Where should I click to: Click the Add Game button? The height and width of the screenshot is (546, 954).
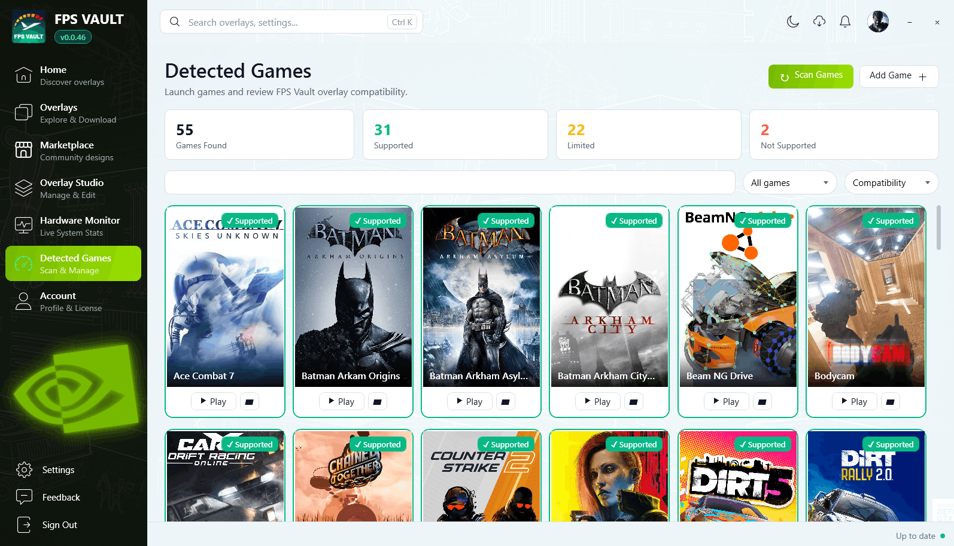coord(899,76)
